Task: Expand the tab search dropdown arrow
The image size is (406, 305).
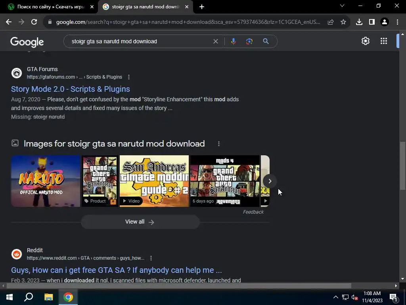Action: coord(342,6)
